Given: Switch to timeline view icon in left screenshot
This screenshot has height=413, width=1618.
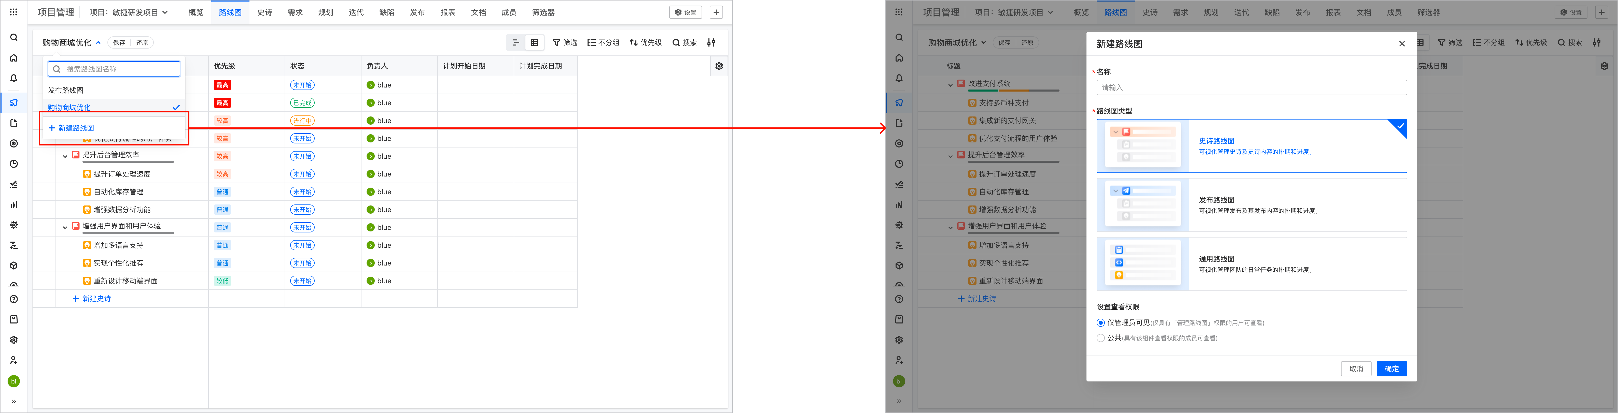Looking at the screenshot, I should (516, 43).
